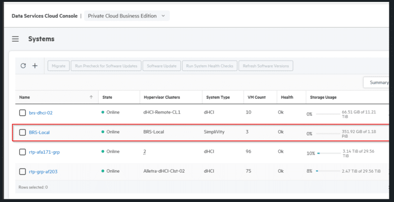Click the Migrate button

tap(58, 66)
